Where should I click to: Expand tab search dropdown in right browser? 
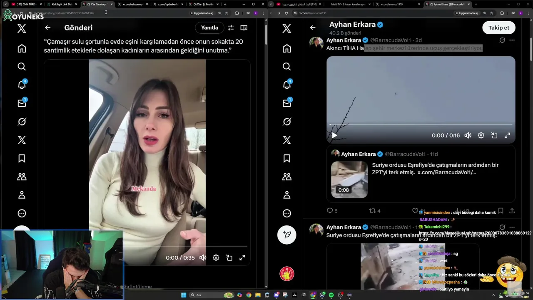(x=271, y=4)
